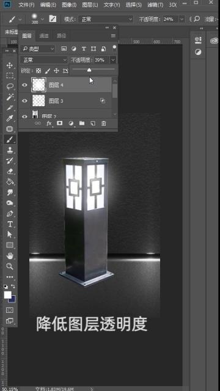Delete layer with the trash icon
Image resolution: width=220 pixels, height=391 pixels.
pos(103,123)
